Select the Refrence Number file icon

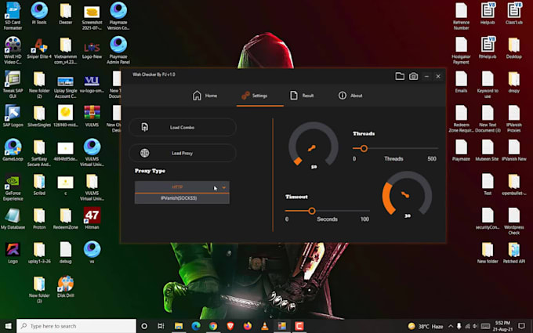coord(461,16)
